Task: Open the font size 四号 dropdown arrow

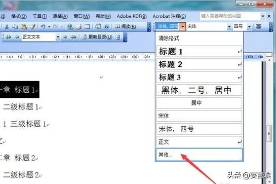Action: point(249,27)
